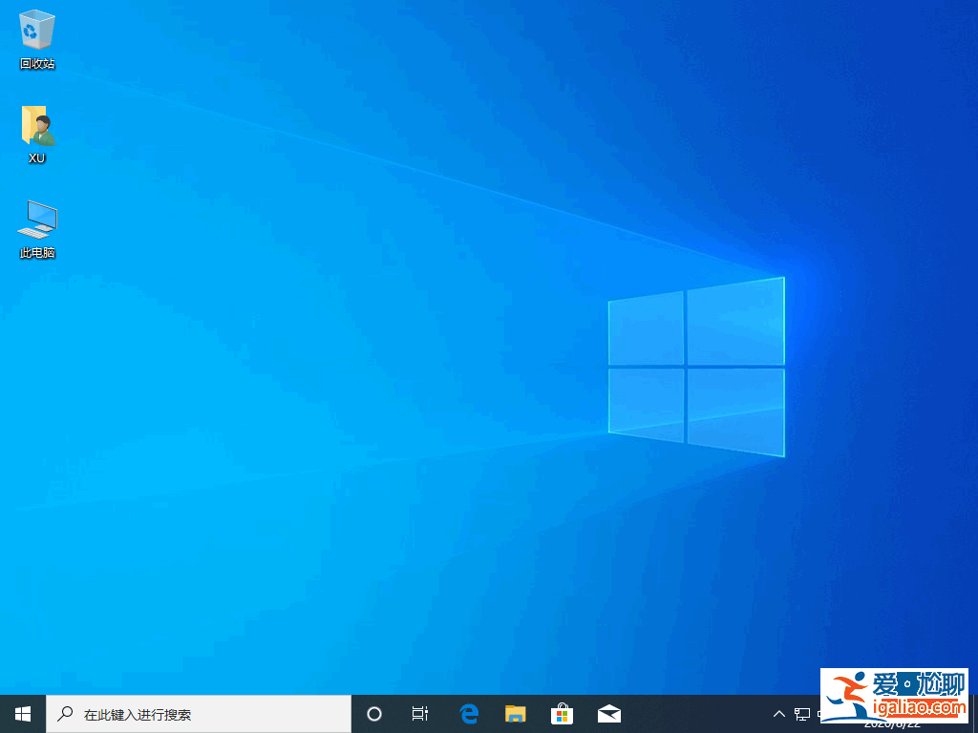Open the Microsoft Store
Image resolution: width=978 pixels, height=733 pixels.
pos(563,713)
